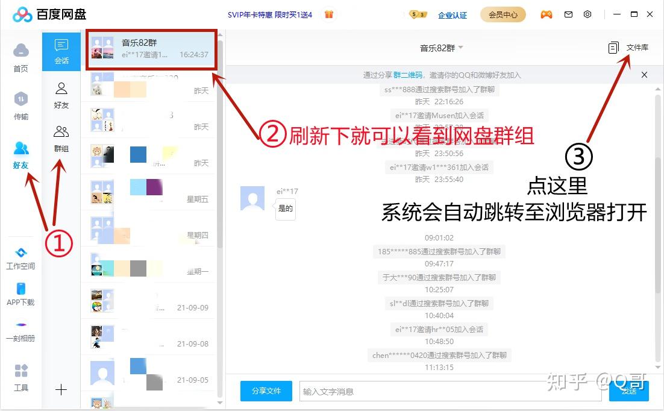Click ei**17's chat avatar
The height and width of the screenshot is (411, 664).
point(252,198)
